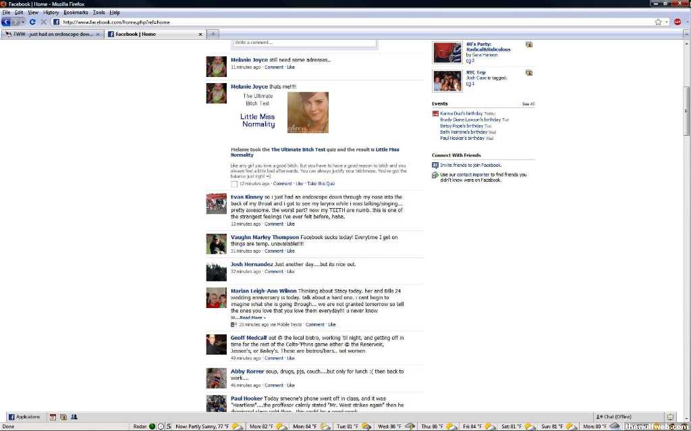691x431 pixels.
Task: Click the Now: Partly Sunny weather icon
Action: [237, 426]
